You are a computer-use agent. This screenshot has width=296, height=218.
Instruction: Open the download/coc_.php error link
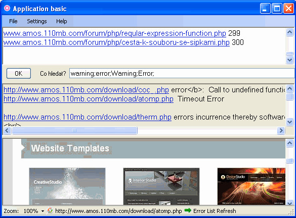(x=86, y=90)
